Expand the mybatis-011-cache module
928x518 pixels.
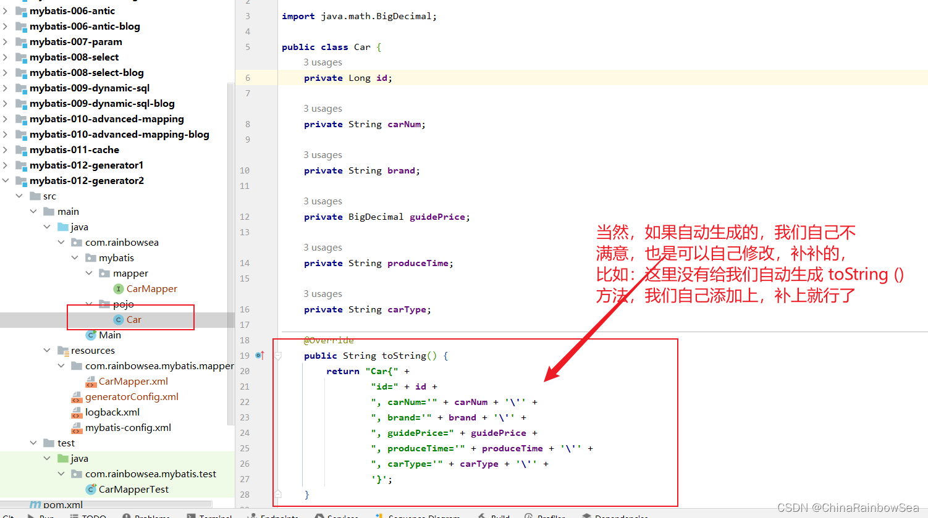[x=6, y=150]
